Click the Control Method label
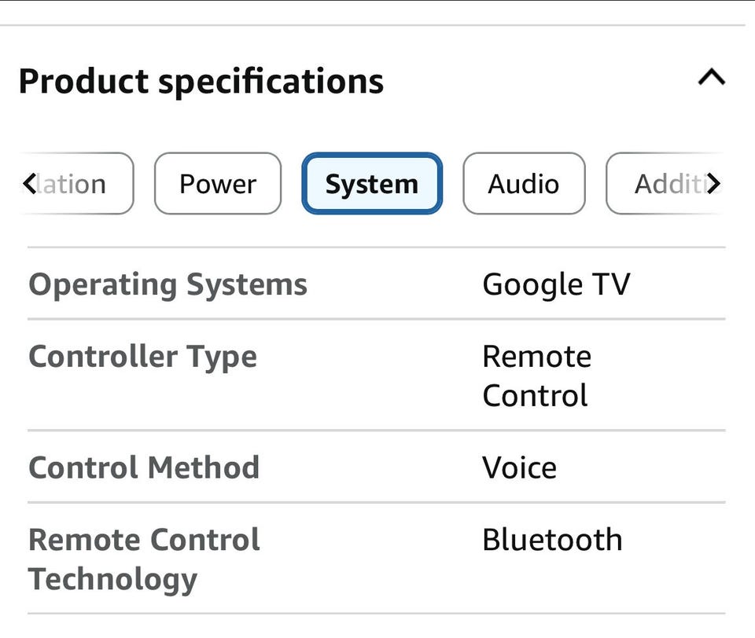This screenshot has width=755, height=638. tap(144, 467)
